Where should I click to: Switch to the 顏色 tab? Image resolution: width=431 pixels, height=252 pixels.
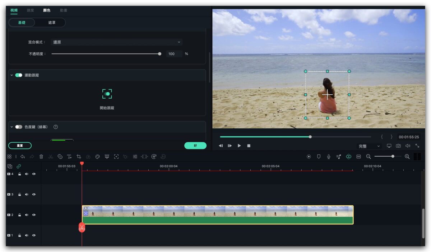(x=47, y=10)
